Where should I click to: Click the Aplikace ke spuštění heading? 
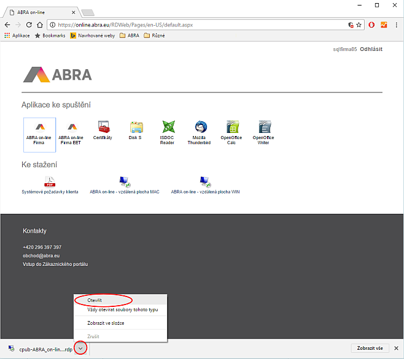click(56, 105)
